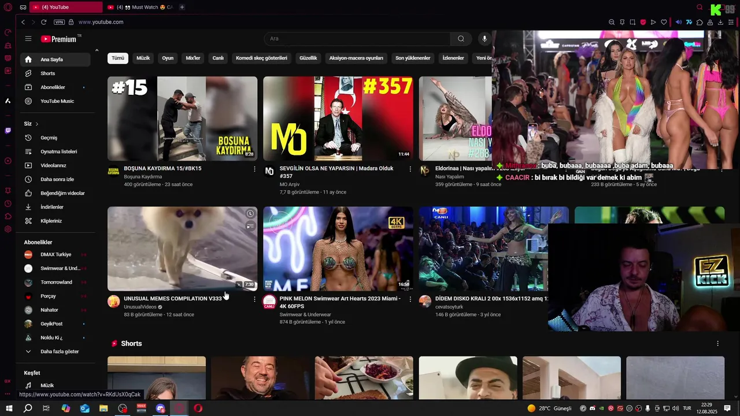Play the 'BOŞUNA KAYDIRMA 15' thumbnail
This screenshot has width=740, height=416.
click(x=182, y=118)
